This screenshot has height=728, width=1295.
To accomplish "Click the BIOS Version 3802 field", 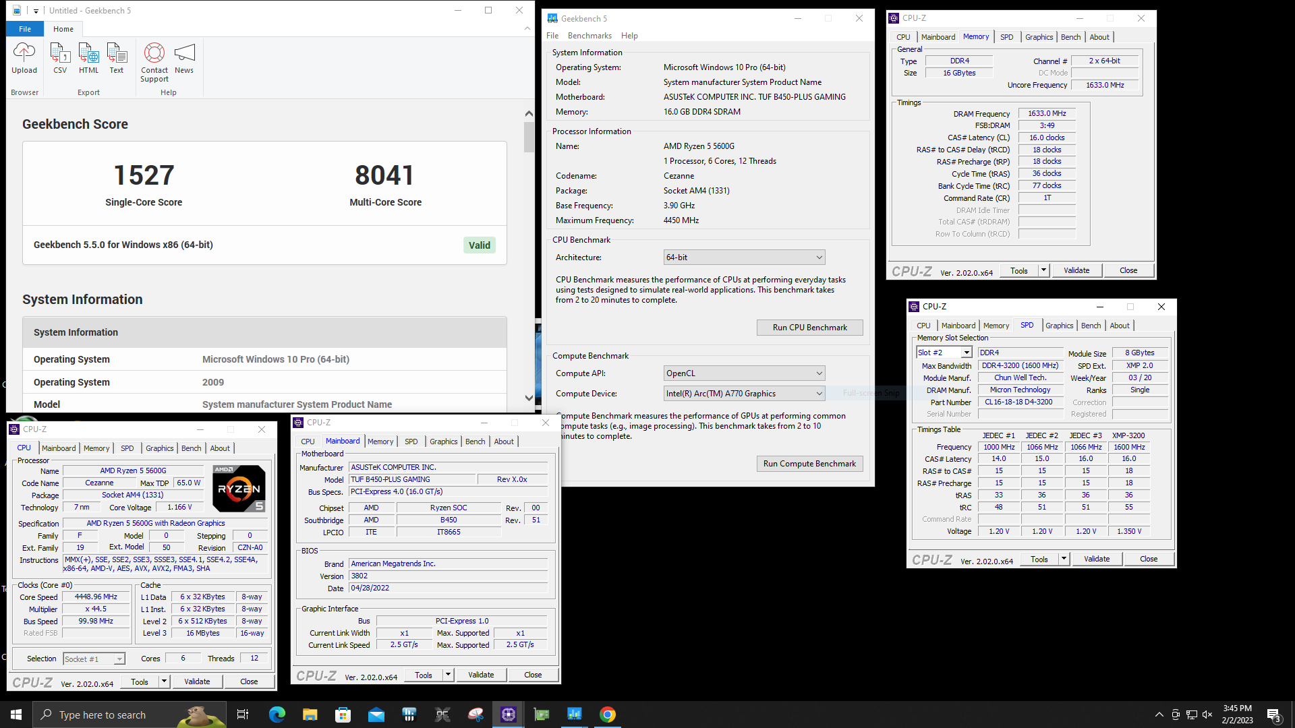I will tap(448, 576).
